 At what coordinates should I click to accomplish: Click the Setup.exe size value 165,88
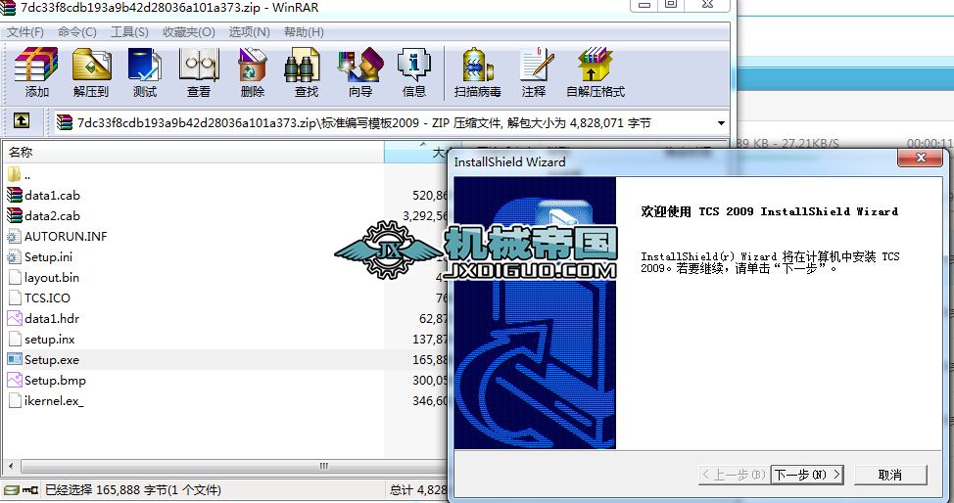430,359
